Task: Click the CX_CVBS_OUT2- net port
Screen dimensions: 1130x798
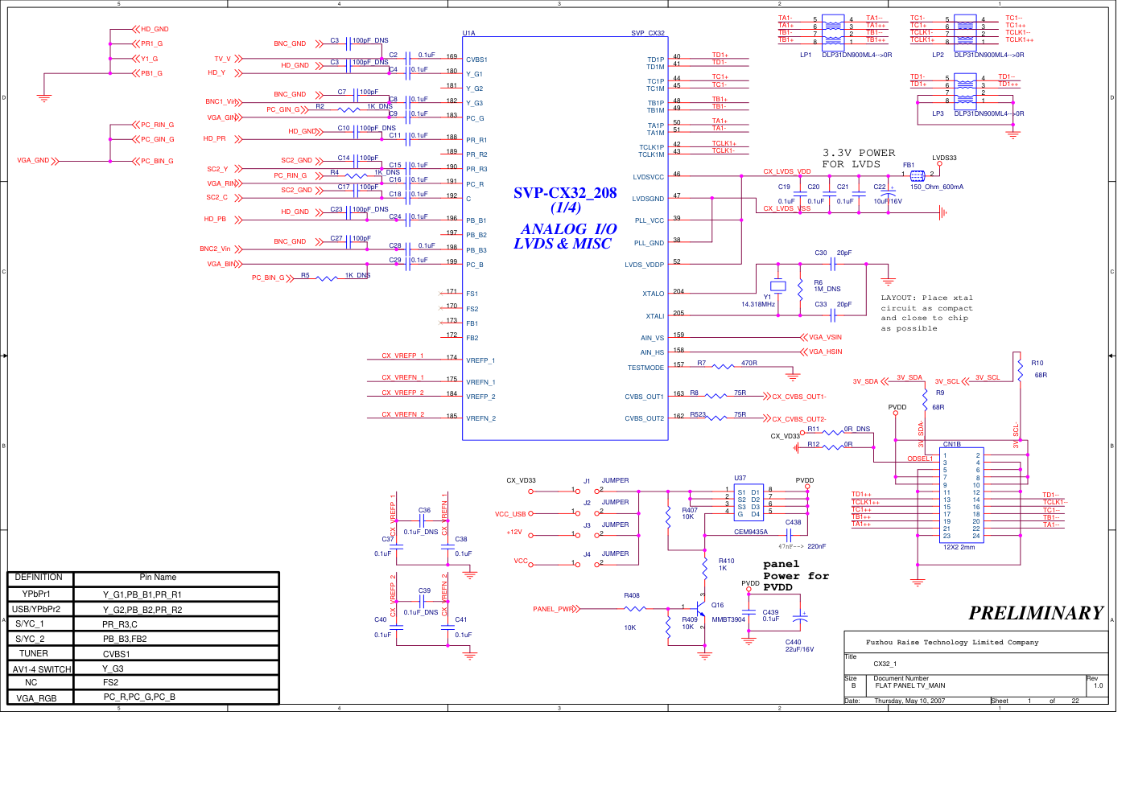Action: (x=795, y=418)
